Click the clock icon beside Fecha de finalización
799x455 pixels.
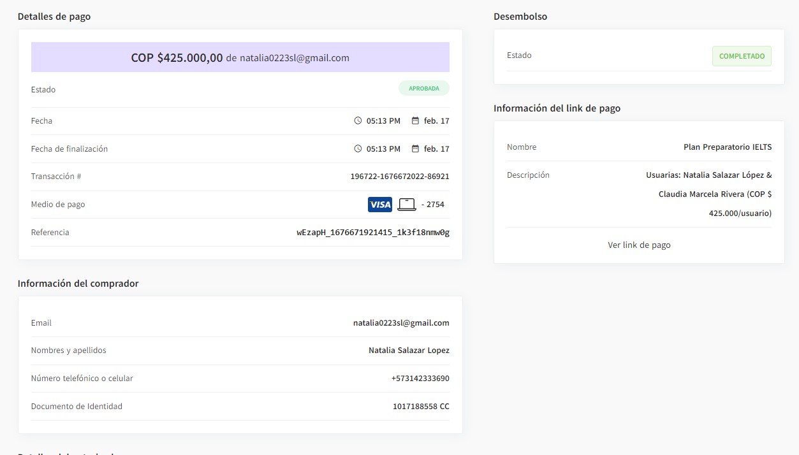[358, 149]
